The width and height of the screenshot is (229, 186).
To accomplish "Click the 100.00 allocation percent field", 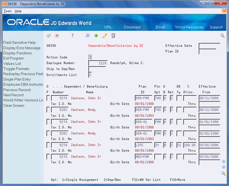I will click(190, 145).
